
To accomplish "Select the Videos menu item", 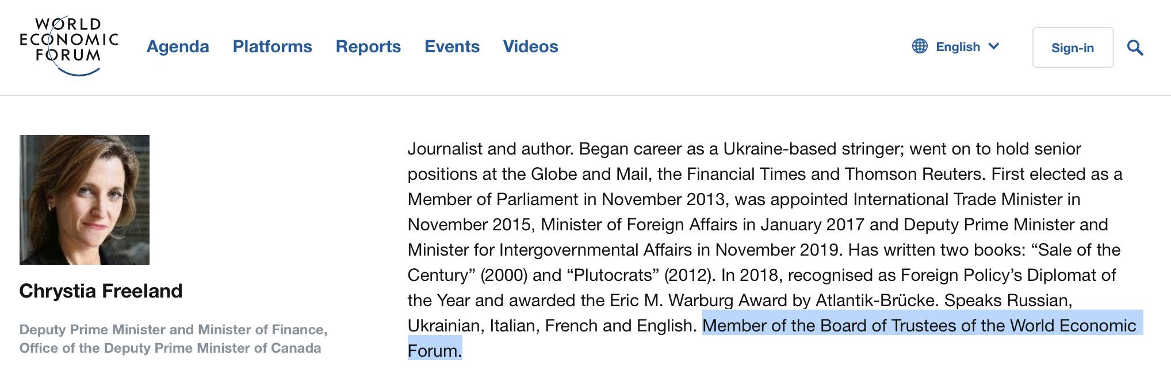I will point(530,47).
